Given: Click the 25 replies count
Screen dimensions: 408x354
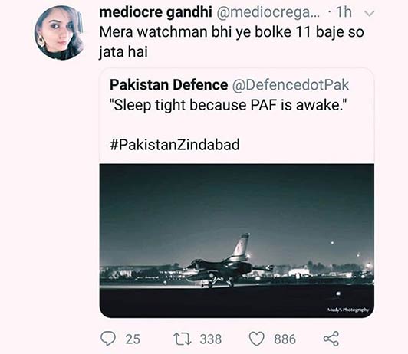Looking at the screenshot, I should coord(133,339).
